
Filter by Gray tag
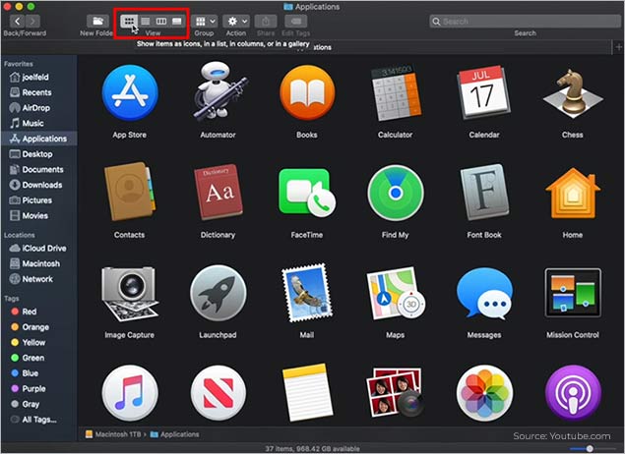[x=39, y=404]
